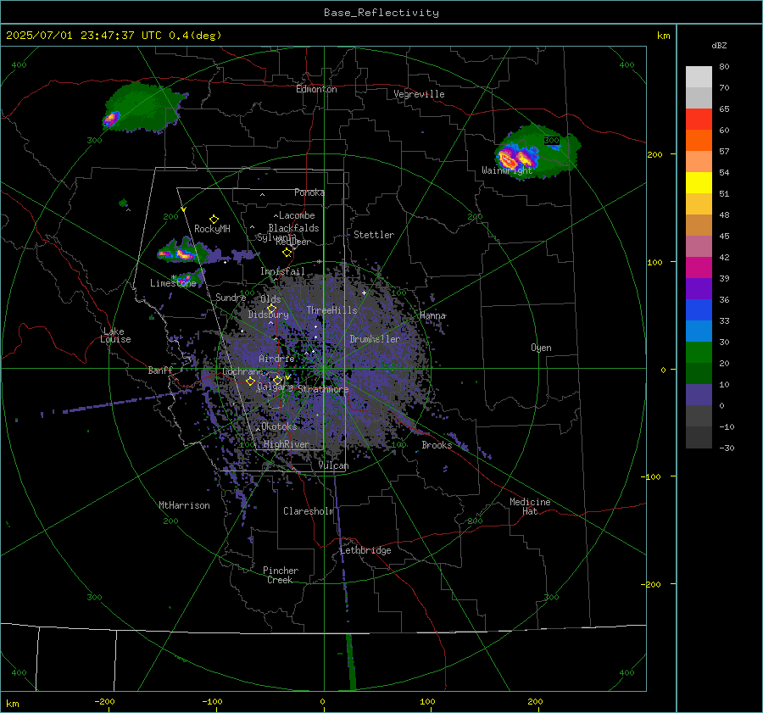Select the bright yellow 51-54 dBZ swatch

tap(699, 183)
